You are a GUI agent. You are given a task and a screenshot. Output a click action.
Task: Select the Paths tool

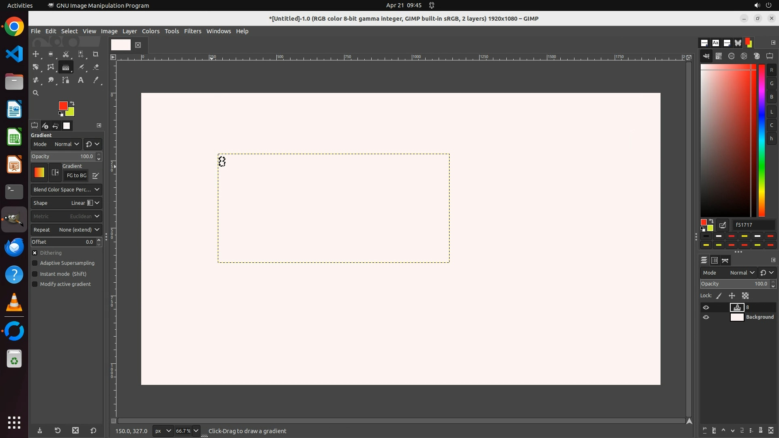pos(66,80)
